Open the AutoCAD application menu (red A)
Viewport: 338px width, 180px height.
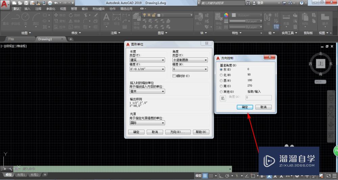(5, 4)
